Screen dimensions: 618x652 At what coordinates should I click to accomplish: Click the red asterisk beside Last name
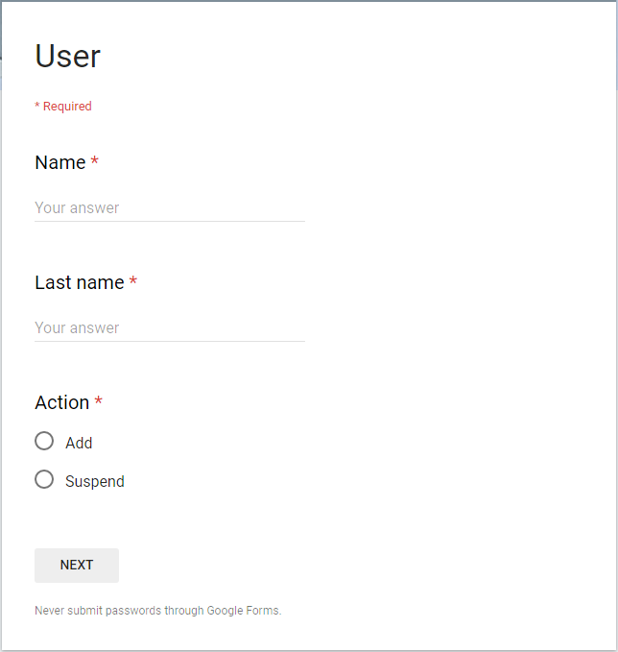133,281
